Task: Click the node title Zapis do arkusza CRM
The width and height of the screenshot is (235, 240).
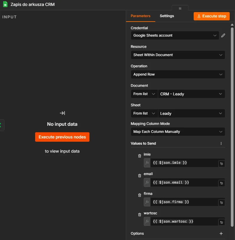Action: 32,4
